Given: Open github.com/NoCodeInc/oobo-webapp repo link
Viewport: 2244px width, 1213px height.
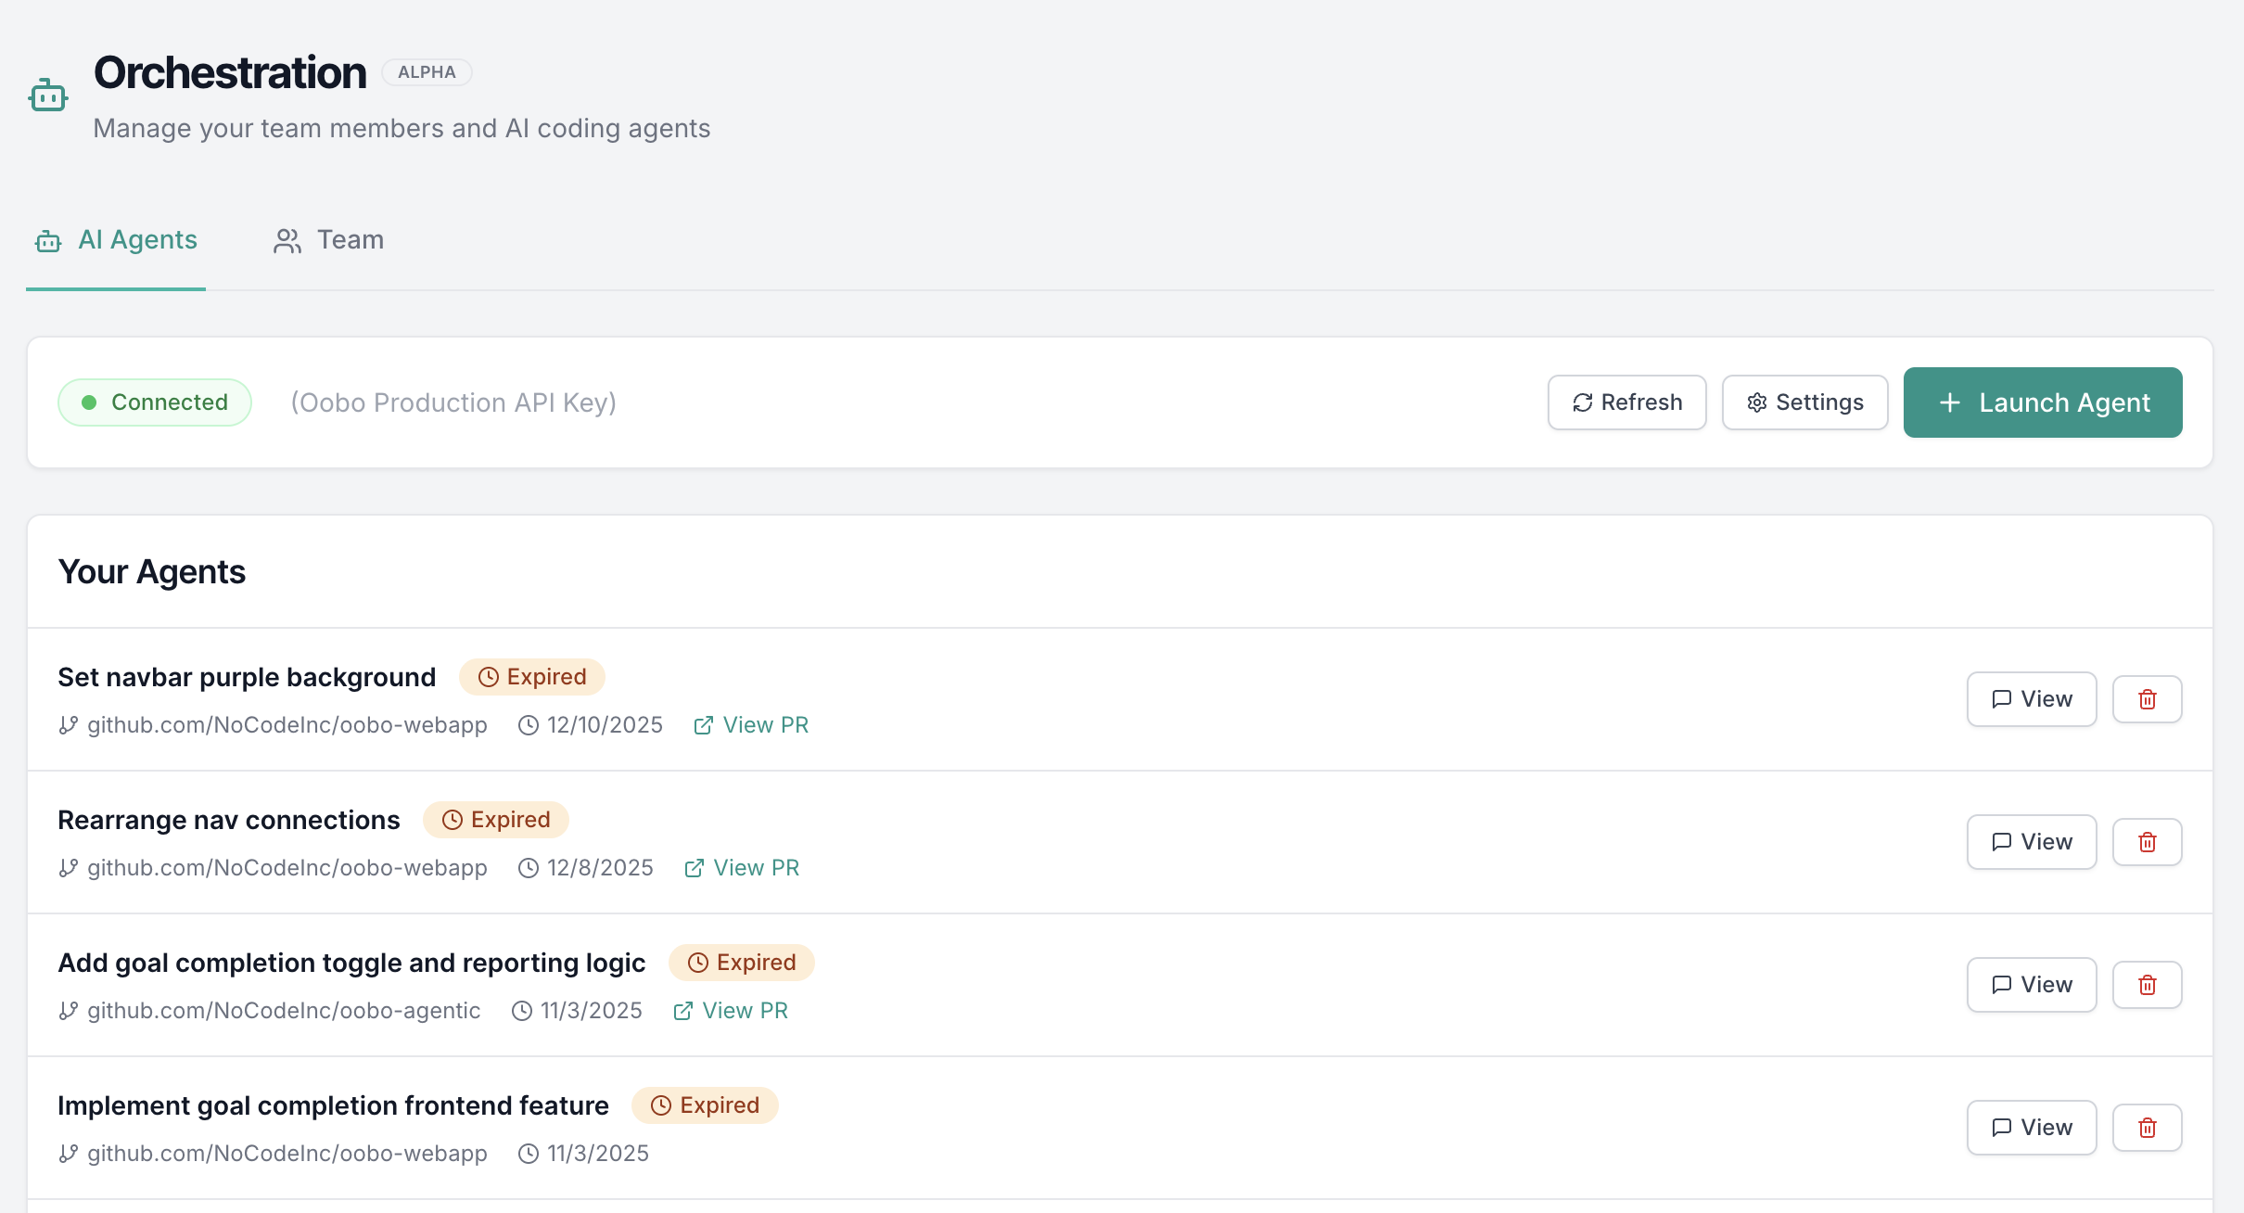Looking at the screenshot, I should pyautogui.click(x=287, y=724).
